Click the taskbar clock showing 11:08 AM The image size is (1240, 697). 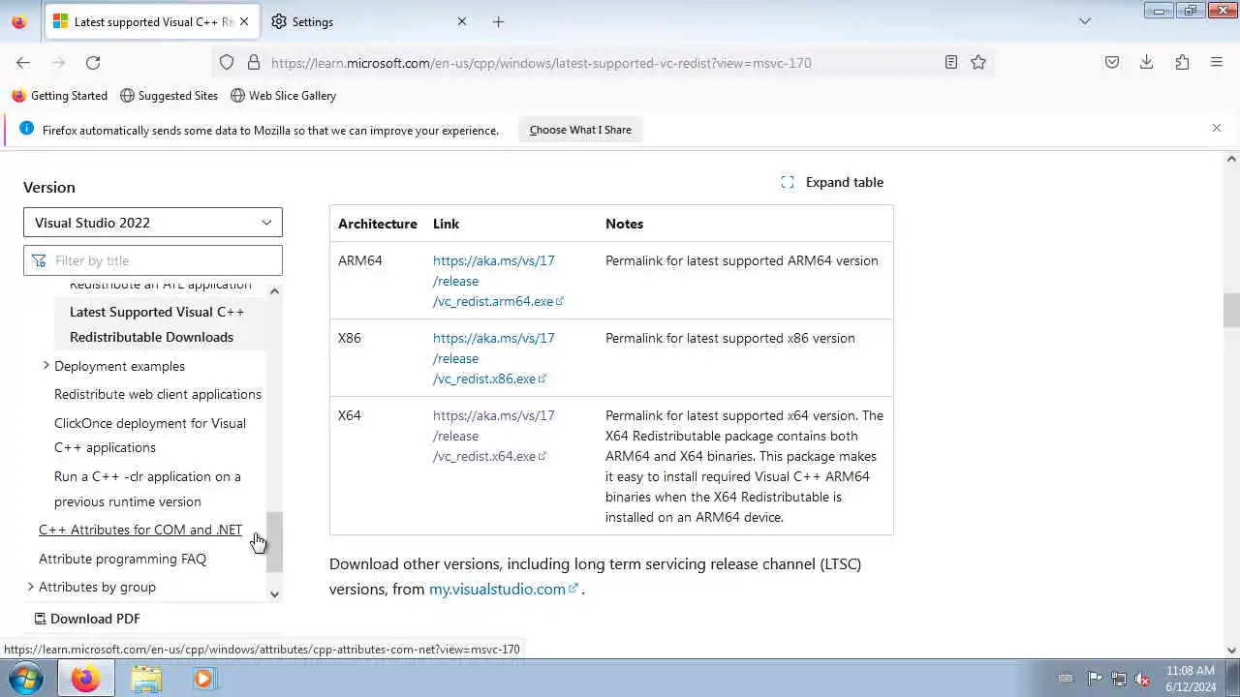point(1191,679)
